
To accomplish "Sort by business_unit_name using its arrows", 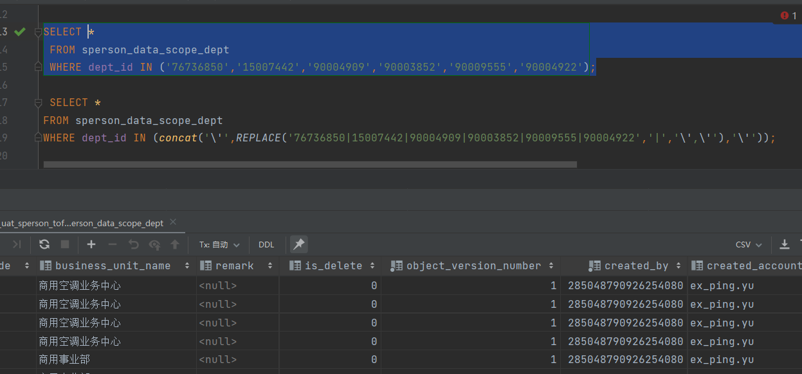I will tap(187, 265).
